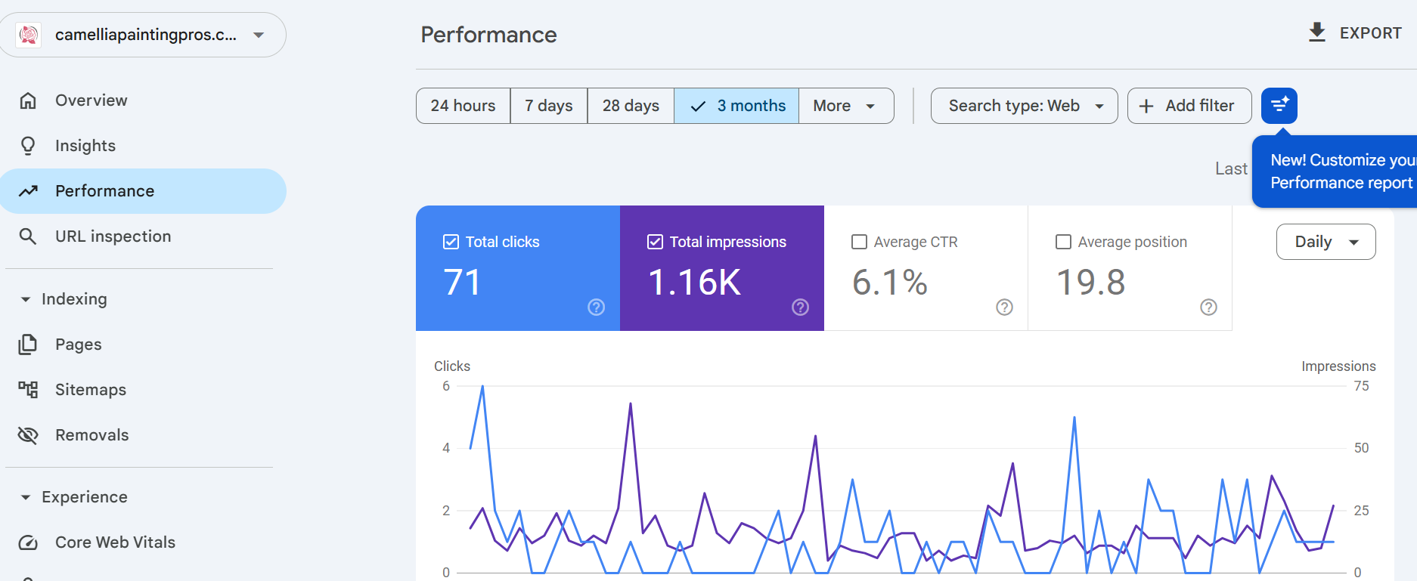
Task: Click the New Customize Performance report tooltip
Action: pos(1335,172)
